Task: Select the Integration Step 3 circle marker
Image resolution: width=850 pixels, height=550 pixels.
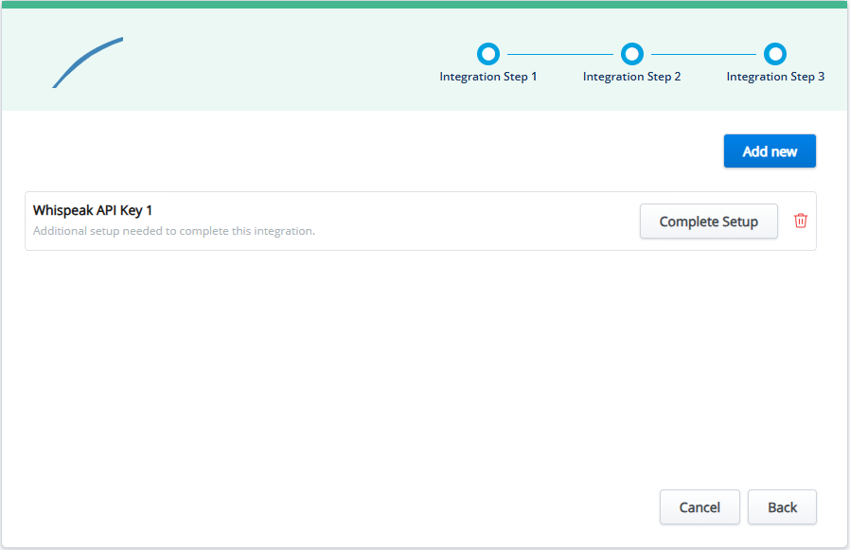Action: click(775, 53)
